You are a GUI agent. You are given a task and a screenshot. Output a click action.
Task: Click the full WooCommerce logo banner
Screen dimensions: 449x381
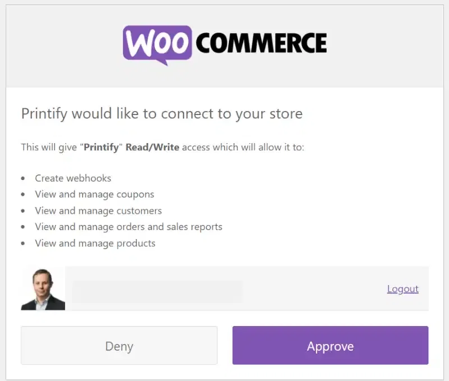pyautogui.click(x=224, y=42)
